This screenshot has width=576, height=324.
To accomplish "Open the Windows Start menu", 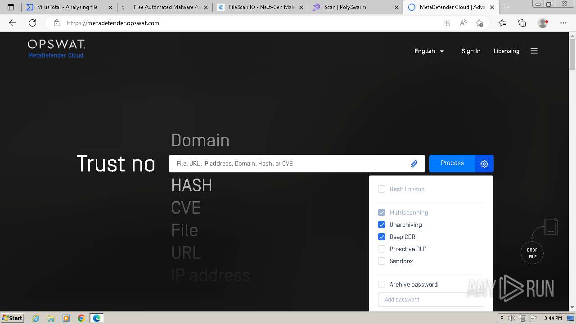I will 13,318.
